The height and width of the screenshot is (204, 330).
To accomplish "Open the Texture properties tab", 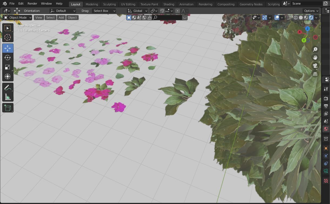I will [326, 181].
